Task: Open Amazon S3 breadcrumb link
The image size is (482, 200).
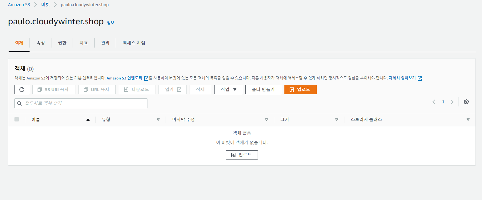Action: 19,5
